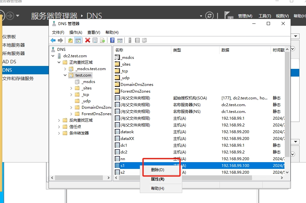
Task: Select the 正向查找区域 tree folder
Action: pyautogui.click(x=81, y=62)
